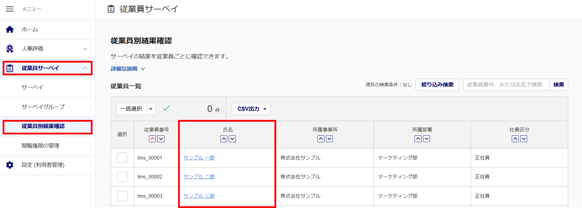
Task: Click the clipboard icon beside page title
Action: [x=111, y=9]
